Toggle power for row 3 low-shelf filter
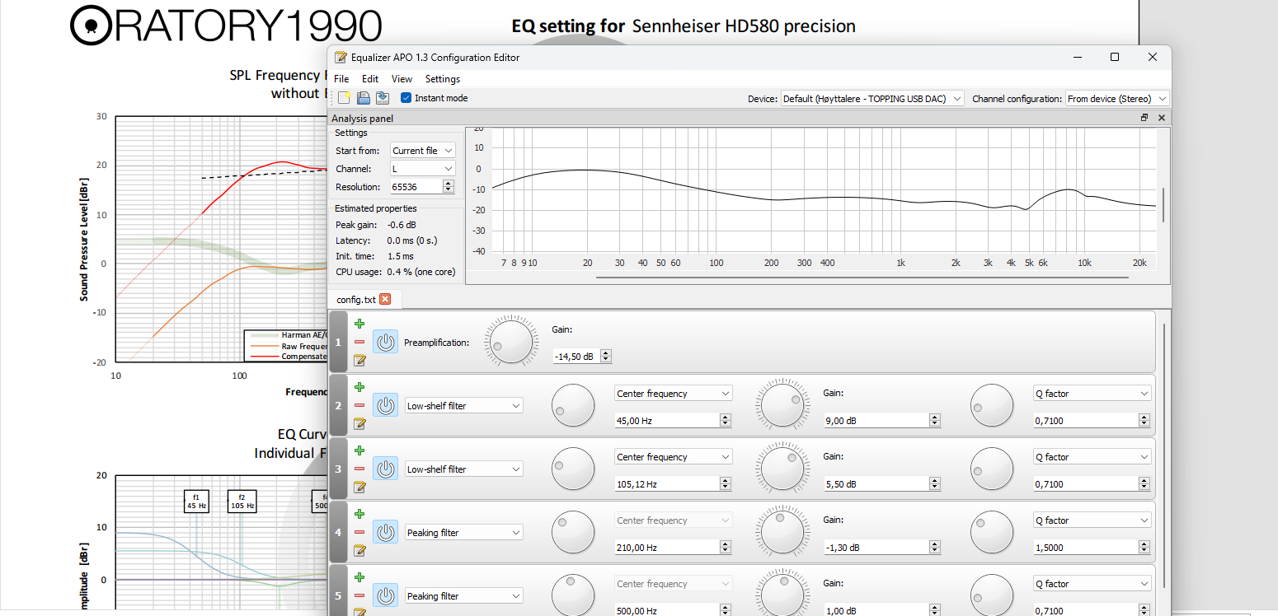The image size is (1278, 616). tap(385, 469)
